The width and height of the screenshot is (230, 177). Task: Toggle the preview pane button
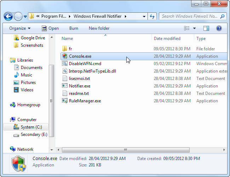(207, 28)
